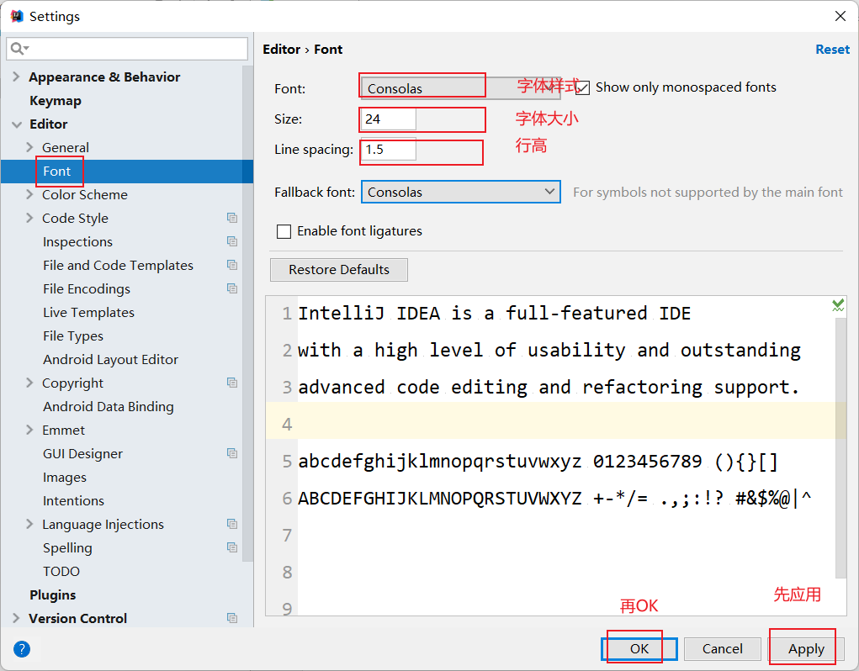Click the copy icon beside Spelling
859x671 pixels.
click(232, 547)
